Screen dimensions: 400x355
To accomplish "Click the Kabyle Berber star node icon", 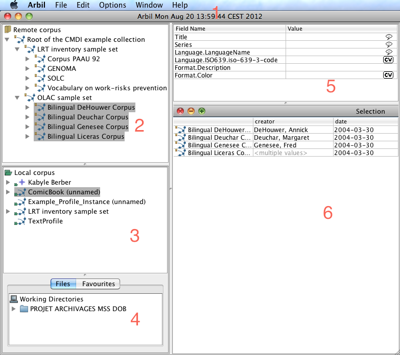I will point(20,182).
